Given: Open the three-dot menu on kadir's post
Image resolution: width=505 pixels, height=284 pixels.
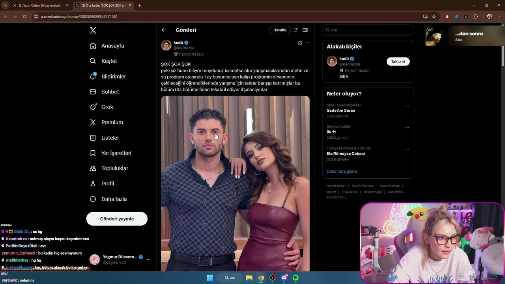Looking at the screenshot, I should coord(307,43).
